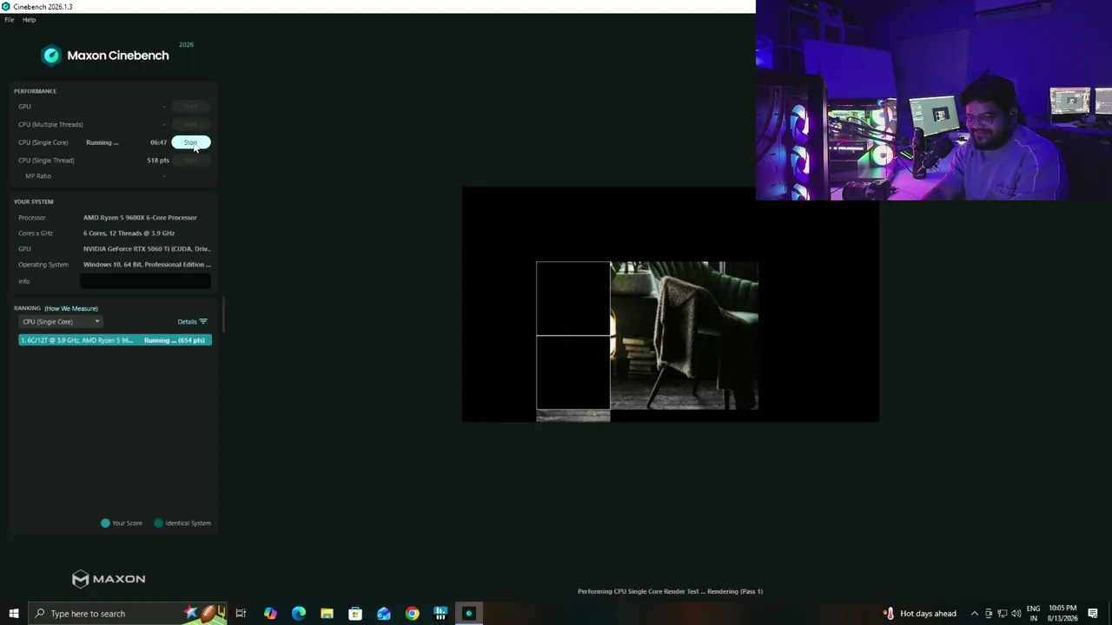Click the ranking panel scrollbar

coord(224,314)
